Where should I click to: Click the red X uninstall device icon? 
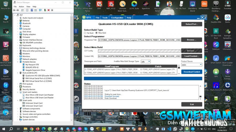(x=49, y=10)
